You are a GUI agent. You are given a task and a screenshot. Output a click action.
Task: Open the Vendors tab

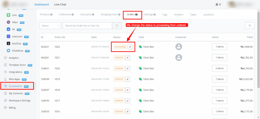(178, 14)
